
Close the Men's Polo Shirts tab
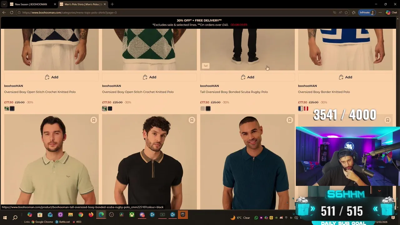[x=105, y=4]
